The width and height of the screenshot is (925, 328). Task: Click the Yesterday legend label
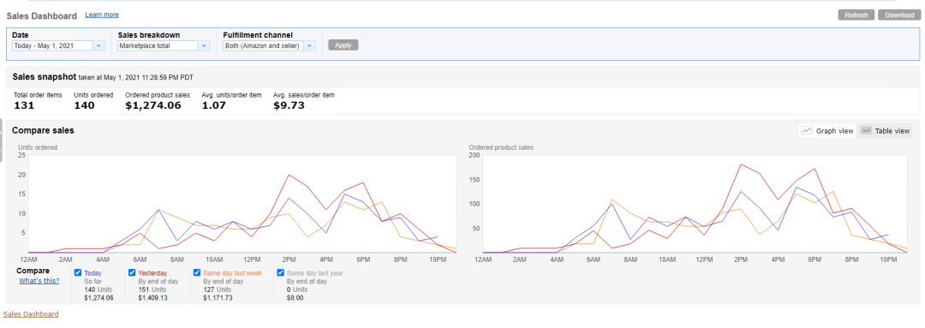pyautogui.click(x=152, y=273)
